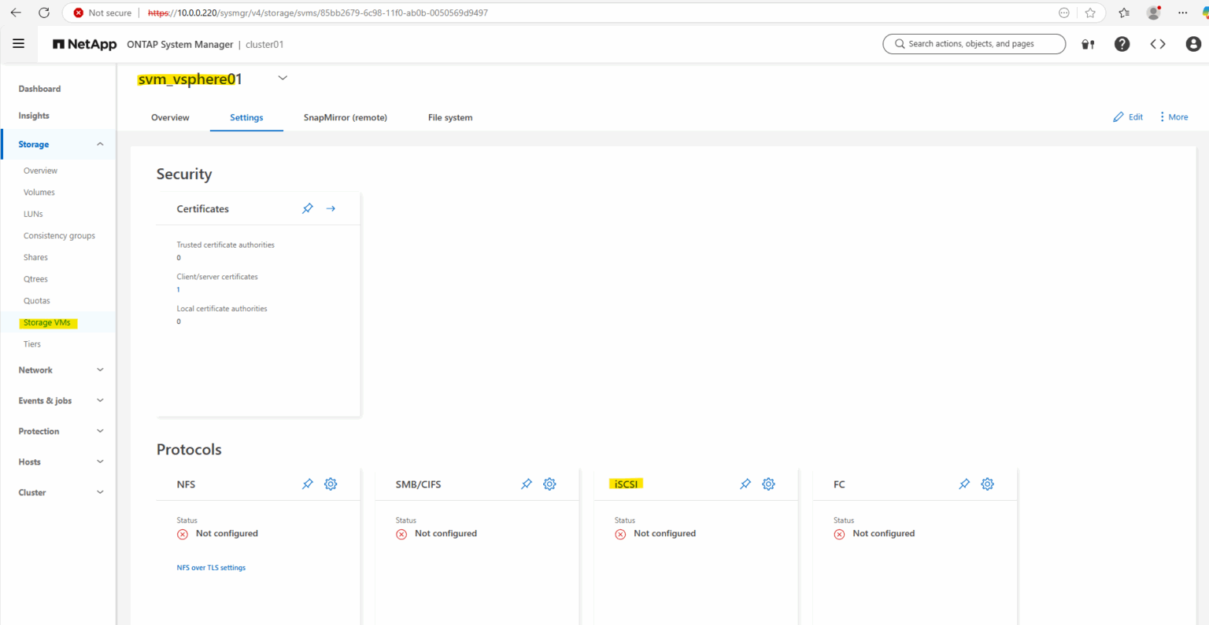This screenshot has height=625, width=1209.
Task: Open NFS protocol settings gear
Action: 330,483
